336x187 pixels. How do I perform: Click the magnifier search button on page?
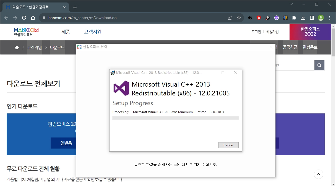click(319, 65)
